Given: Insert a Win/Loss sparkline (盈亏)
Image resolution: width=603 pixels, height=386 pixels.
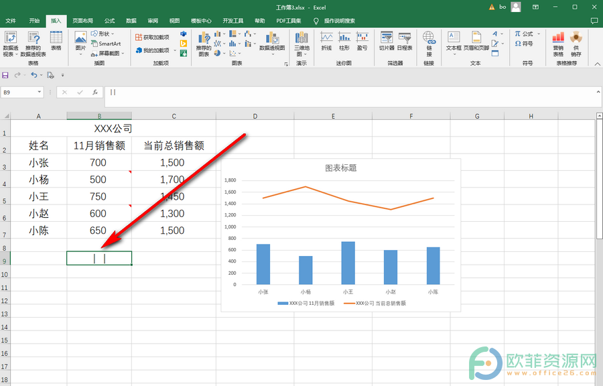Looking at the screenshot, I should 362,41.
